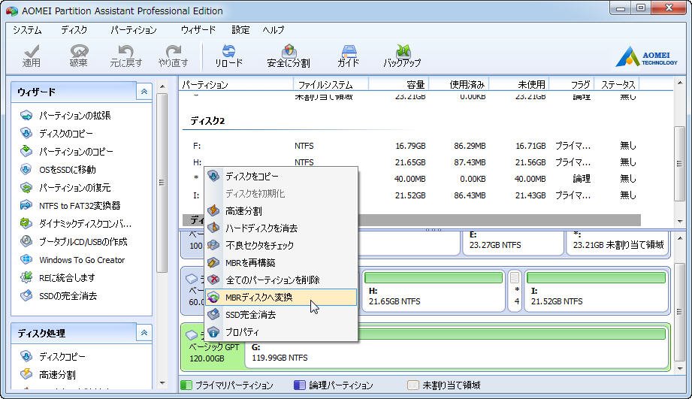The height and width of the screenshot is (399, 692).
Task: Click the パーティションのコピー wizard icon
Action: (26, 151)
